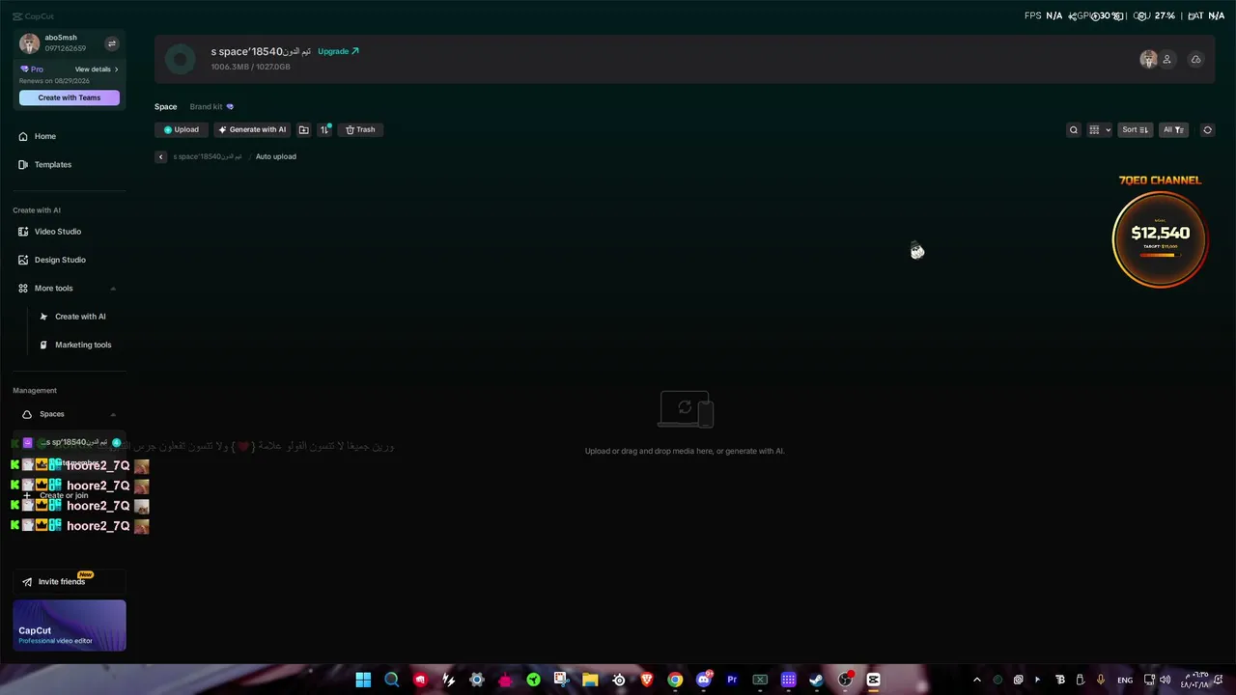Click Invite friends in the sidebar
This screenshot has height=695, width=1236.
point(70,582)
